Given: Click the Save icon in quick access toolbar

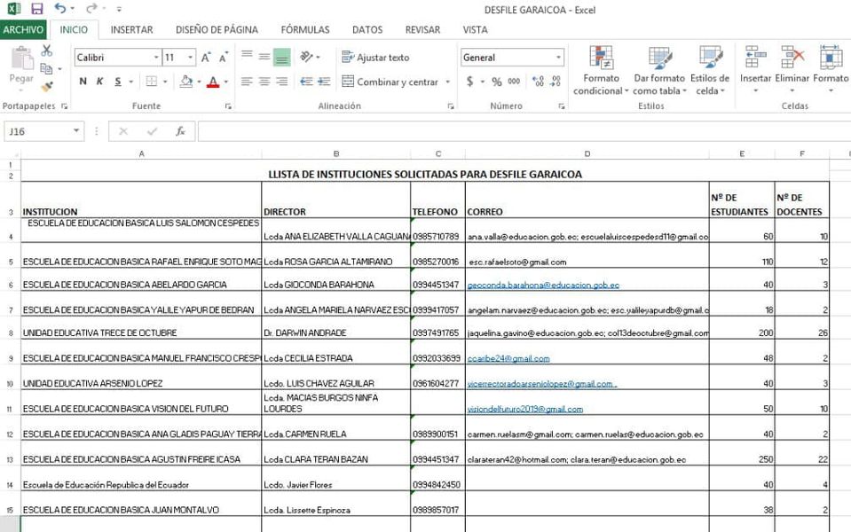Looking at the screenshot, I should point(36,9).
